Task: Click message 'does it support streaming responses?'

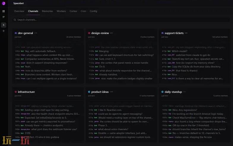Action: (x=47, y=63)
